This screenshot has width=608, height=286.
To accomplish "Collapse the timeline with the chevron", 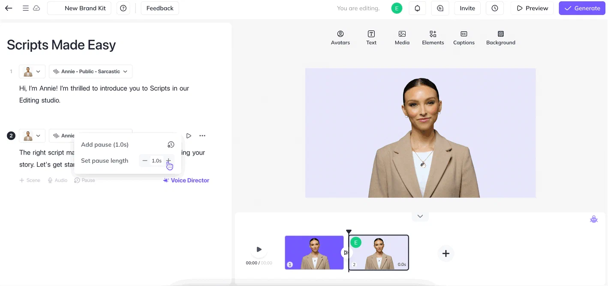I will point(420,216).
